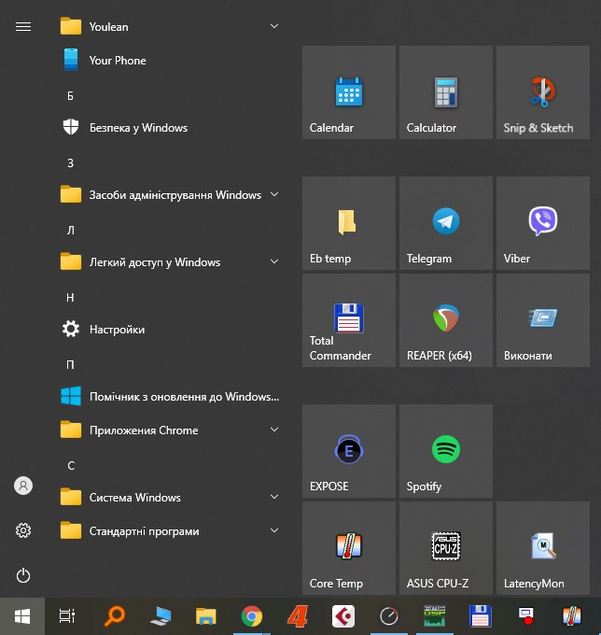Click the letter С section header
This screenshot has height=635, width=601.
point(70,466)
